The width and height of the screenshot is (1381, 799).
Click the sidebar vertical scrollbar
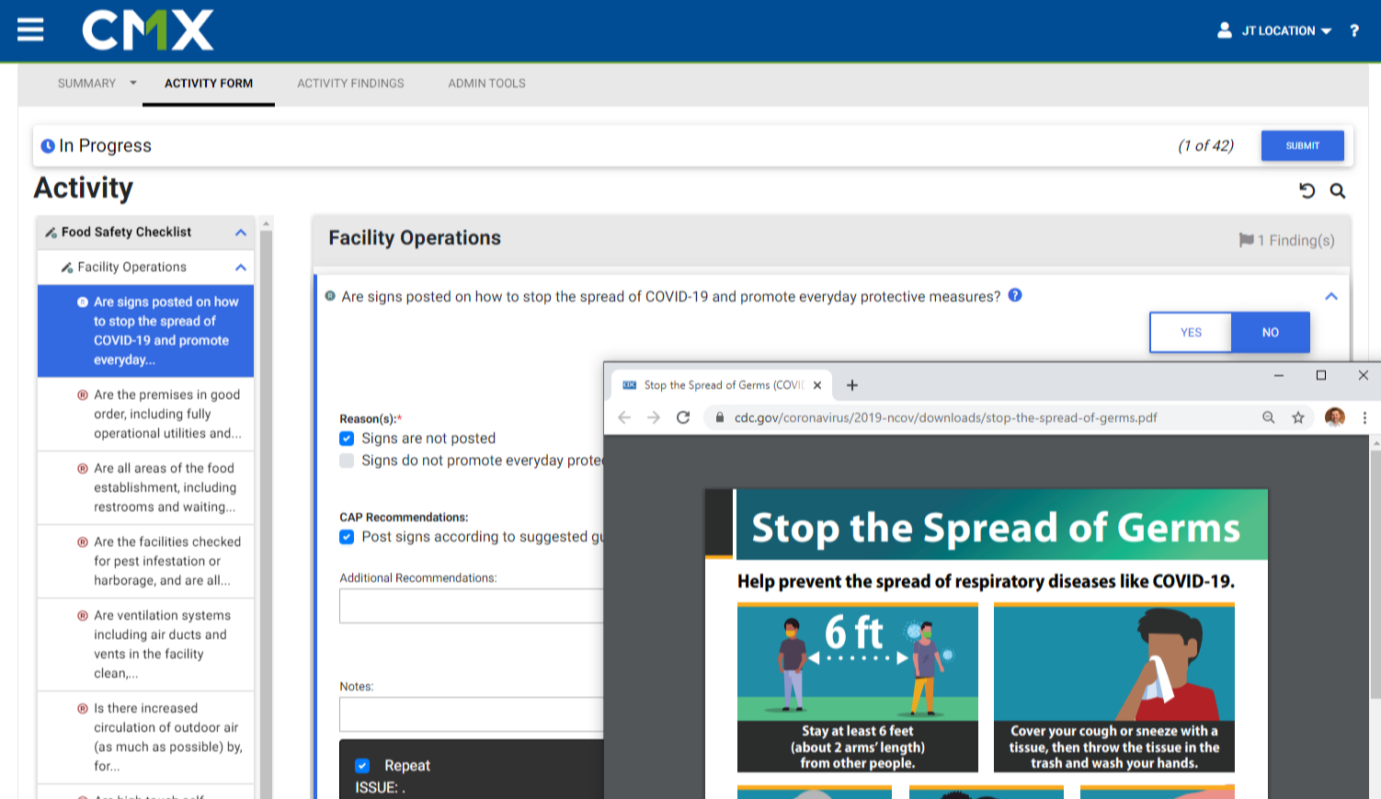266,515
